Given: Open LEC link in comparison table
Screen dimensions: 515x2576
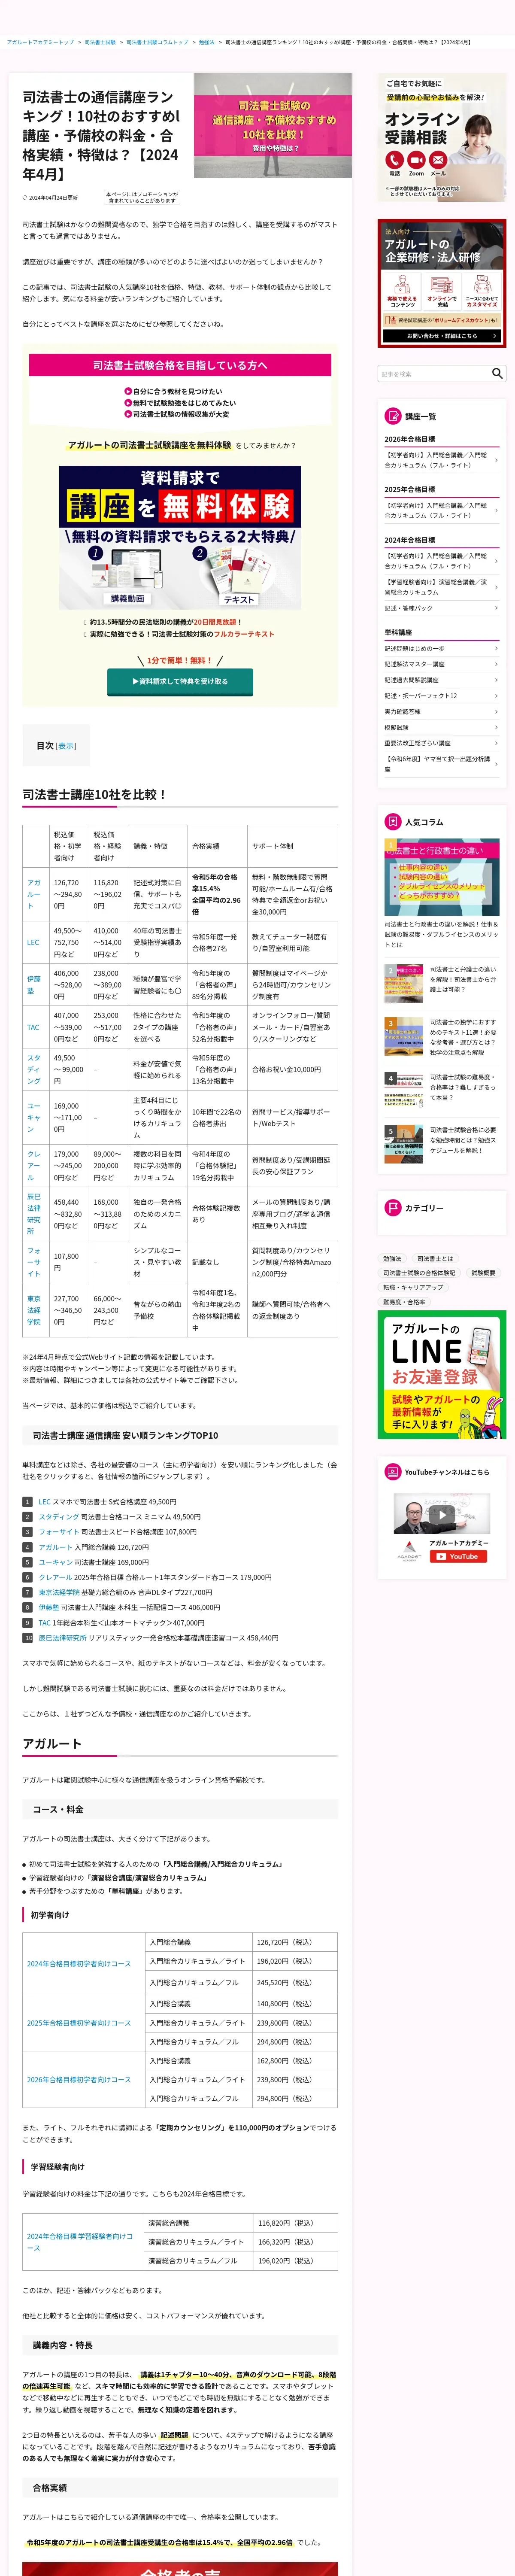Looking at the screenshot, I should coord(33,942).
